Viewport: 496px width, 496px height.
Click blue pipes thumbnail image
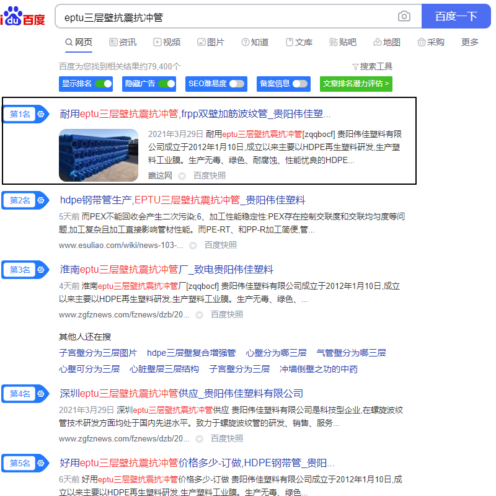click(x=99, y=156)
